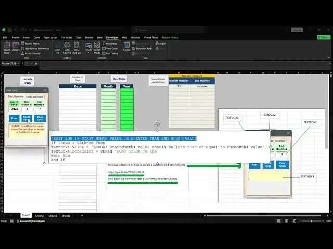Click the Insert Function fx icon
This screenshot has width=333, height=249.
click(36, 63)
